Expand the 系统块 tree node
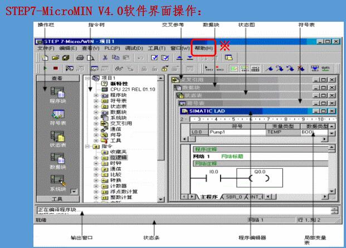The width and height of the screenshot is (346, 248). pyautogui.click(x=96, y=118)
